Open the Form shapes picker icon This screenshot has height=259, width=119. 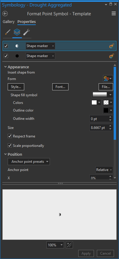(108, 79)
